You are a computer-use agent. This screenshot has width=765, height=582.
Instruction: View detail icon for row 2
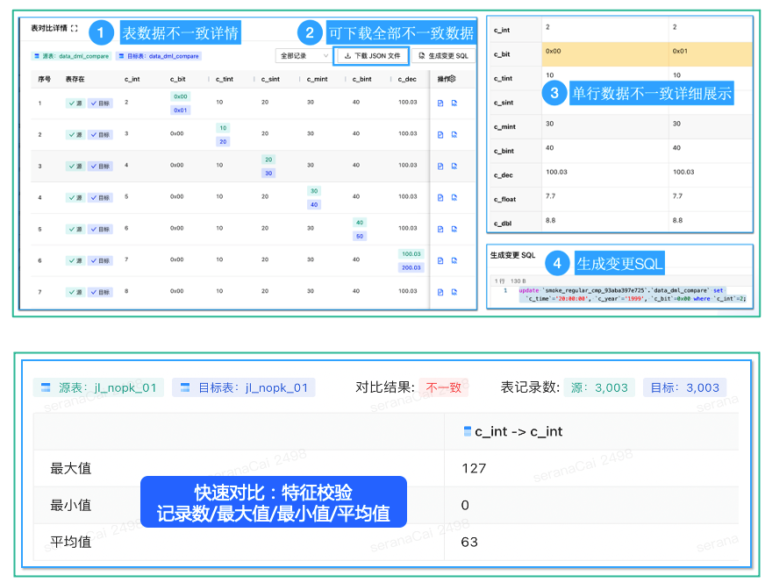pyautogui.click(x=440, y=134)
